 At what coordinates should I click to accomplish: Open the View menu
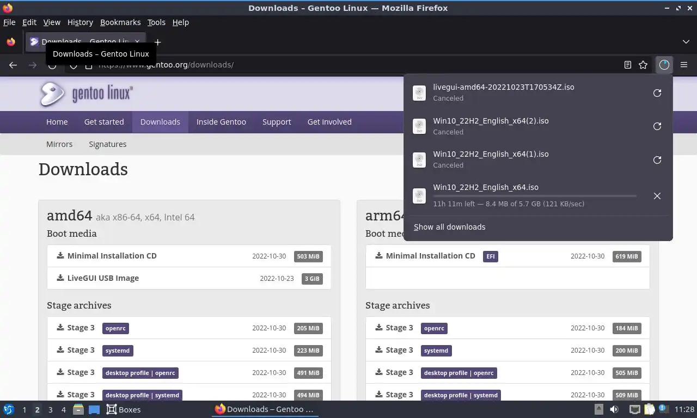(x=52, y=22)
